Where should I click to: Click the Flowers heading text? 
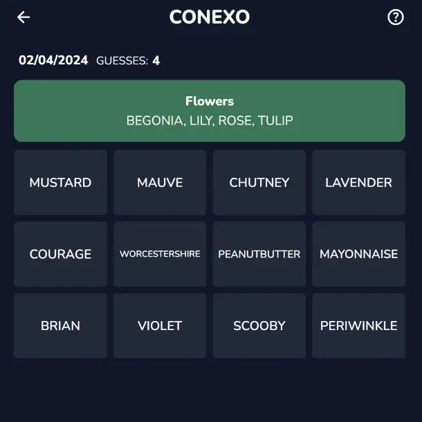pos(210,101)
